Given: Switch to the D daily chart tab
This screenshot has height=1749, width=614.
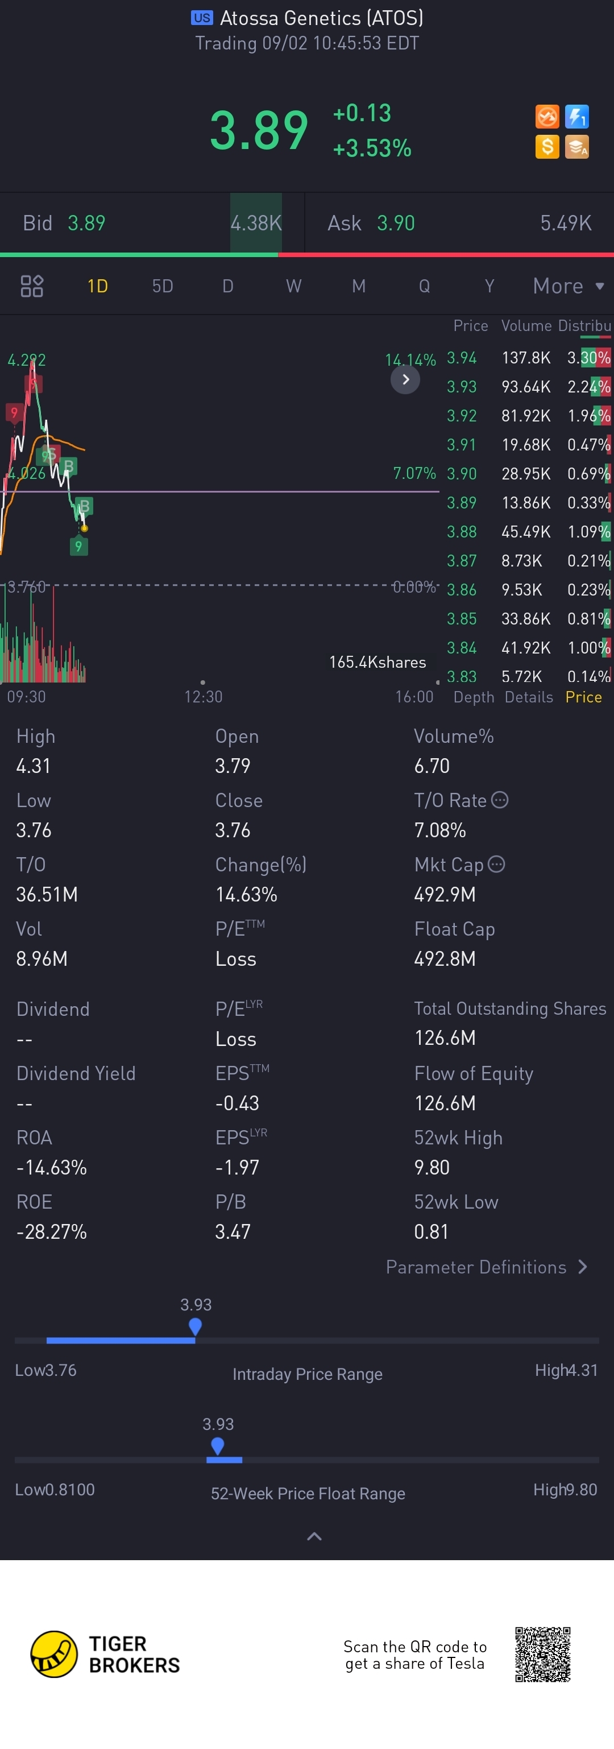Looking at the screenshot, I should [228, 286].
